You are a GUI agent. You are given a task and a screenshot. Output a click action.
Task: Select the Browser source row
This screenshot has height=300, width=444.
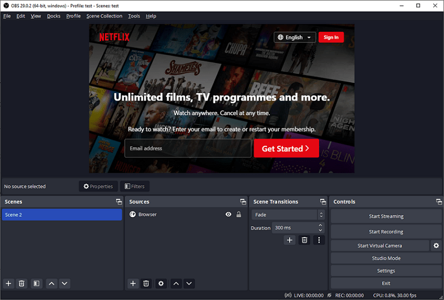(x=186, y=215)
